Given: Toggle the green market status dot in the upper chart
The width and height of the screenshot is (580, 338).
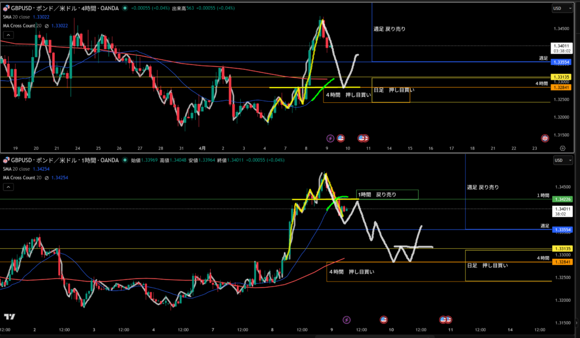Looking at the screenshot, I should pos(126,8).
